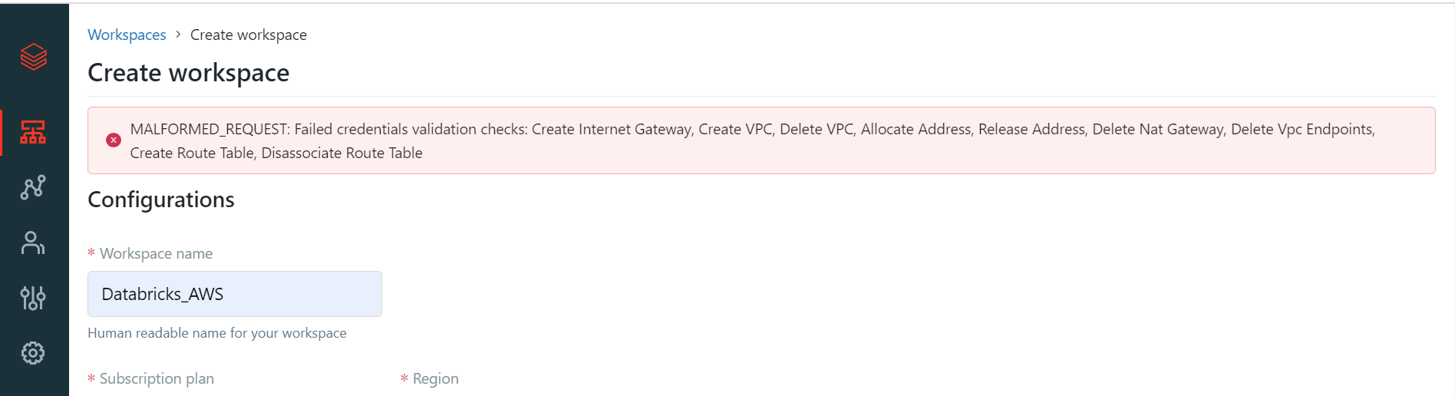
Task: Click the red error X icon
Action: click(x=114, y=140)
